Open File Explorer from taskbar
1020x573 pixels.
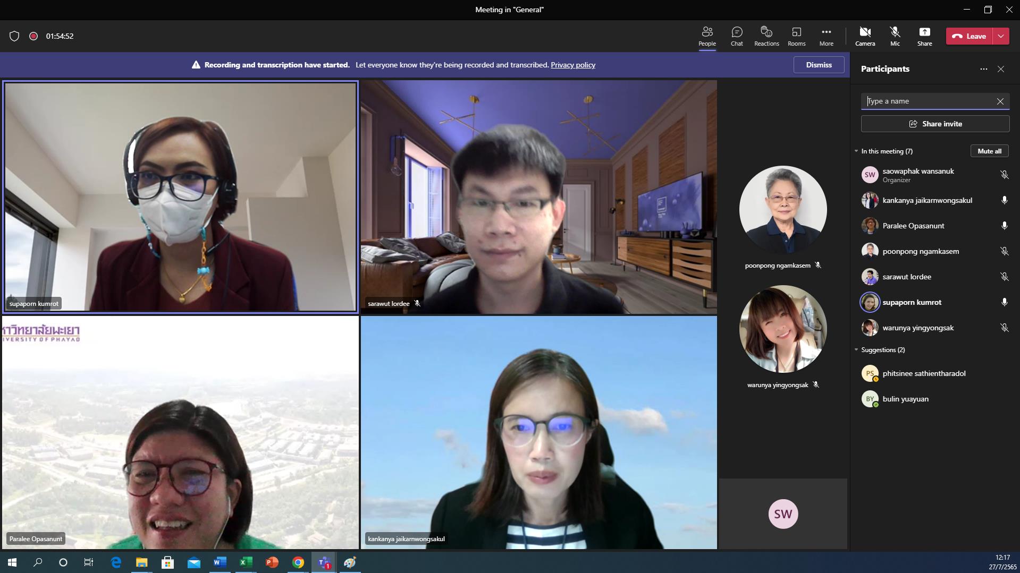(x=141, y=562)
